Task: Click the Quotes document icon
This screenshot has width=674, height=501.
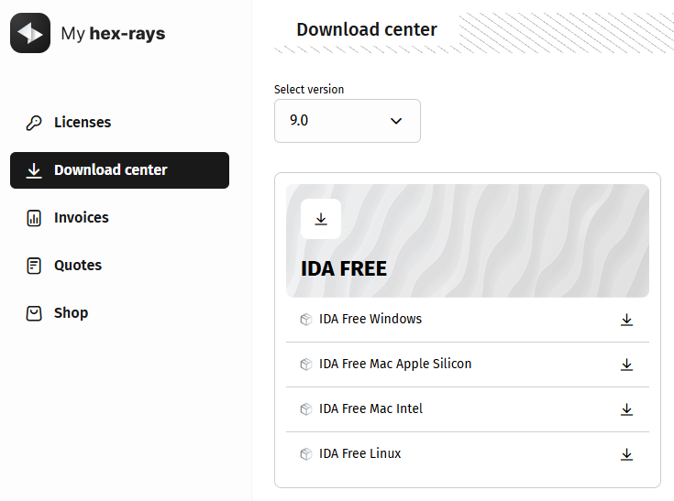Action: [x=34, y=266]
